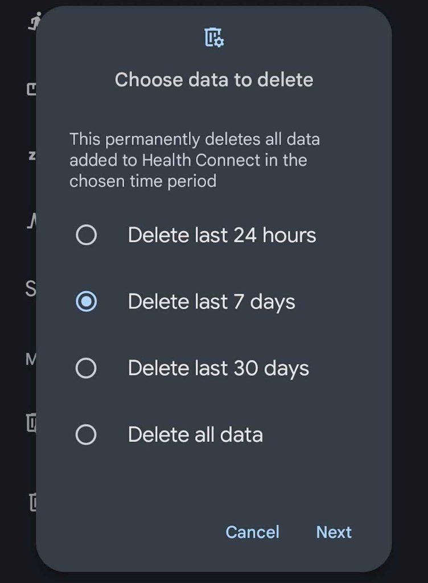Click the 'Choose data to delete' title
Screen dimensions: 428x583
tap(214, 79)
